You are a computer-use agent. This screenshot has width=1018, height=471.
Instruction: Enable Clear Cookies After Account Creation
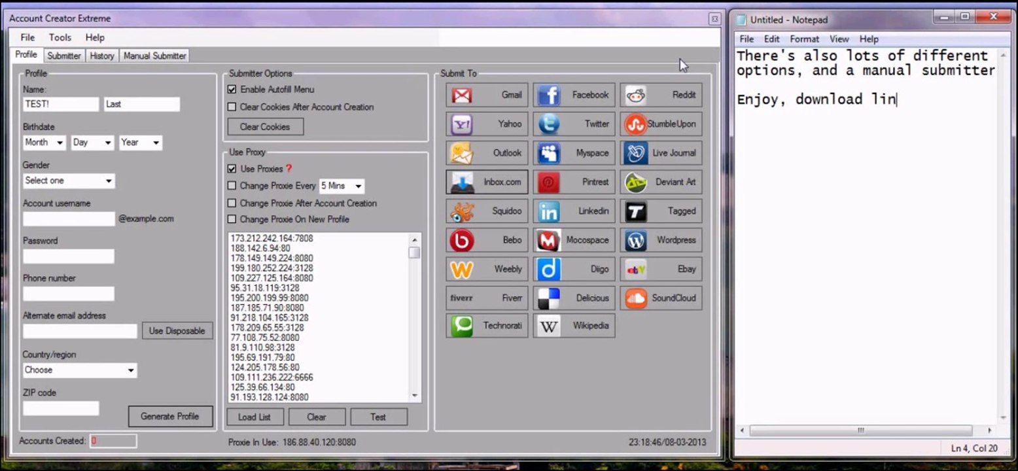(x=232, y=107)
